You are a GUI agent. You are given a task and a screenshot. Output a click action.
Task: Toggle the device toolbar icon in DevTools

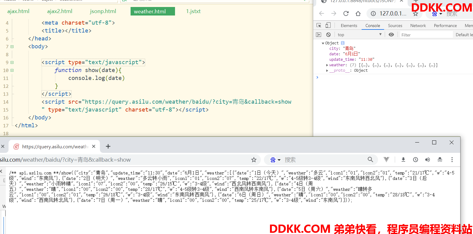[x=328, y=26]
